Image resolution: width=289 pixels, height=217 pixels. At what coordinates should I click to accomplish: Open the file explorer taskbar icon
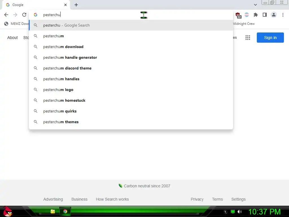[53, 212]
